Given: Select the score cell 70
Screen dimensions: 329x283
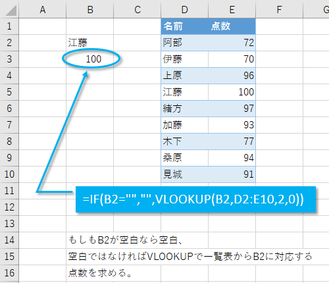Looking at the screenshot, I should click(232, 59).
